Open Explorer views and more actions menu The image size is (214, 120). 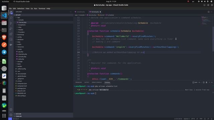coord(71,12)
